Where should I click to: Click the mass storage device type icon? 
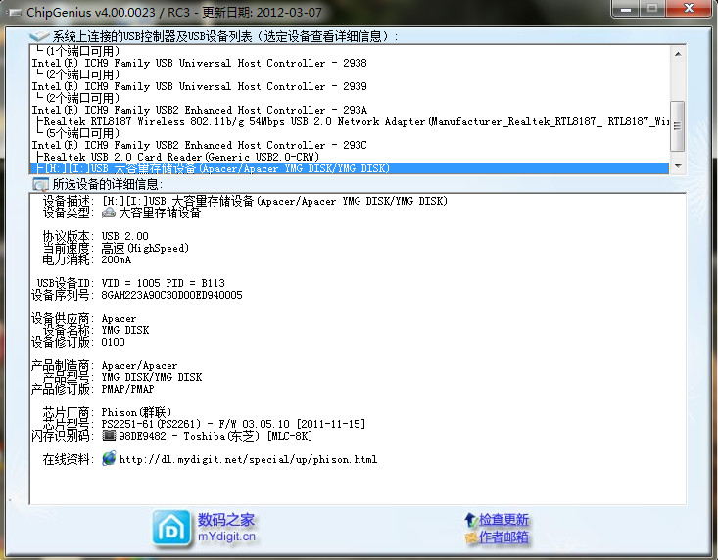(110, 212)
